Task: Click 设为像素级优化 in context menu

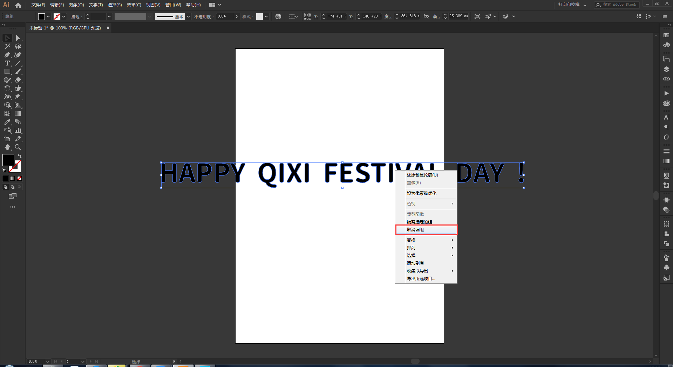Action: (426, 193)
